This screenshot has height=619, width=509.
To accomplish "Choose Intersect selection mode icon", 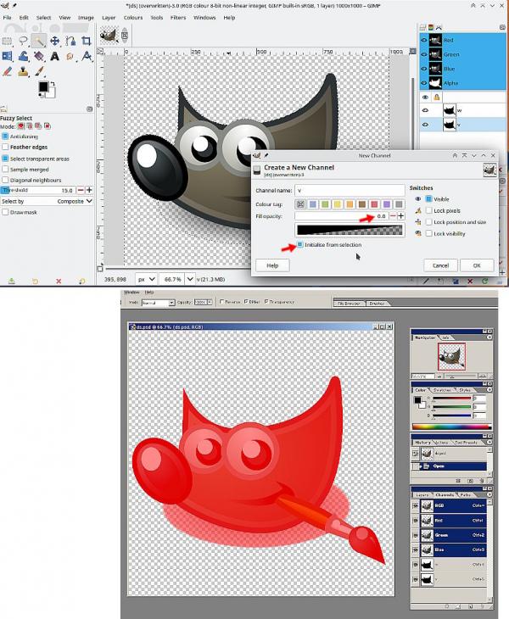I will pos(47,126).
